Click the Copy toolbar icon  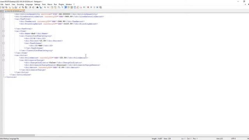[x=23, y=7]
